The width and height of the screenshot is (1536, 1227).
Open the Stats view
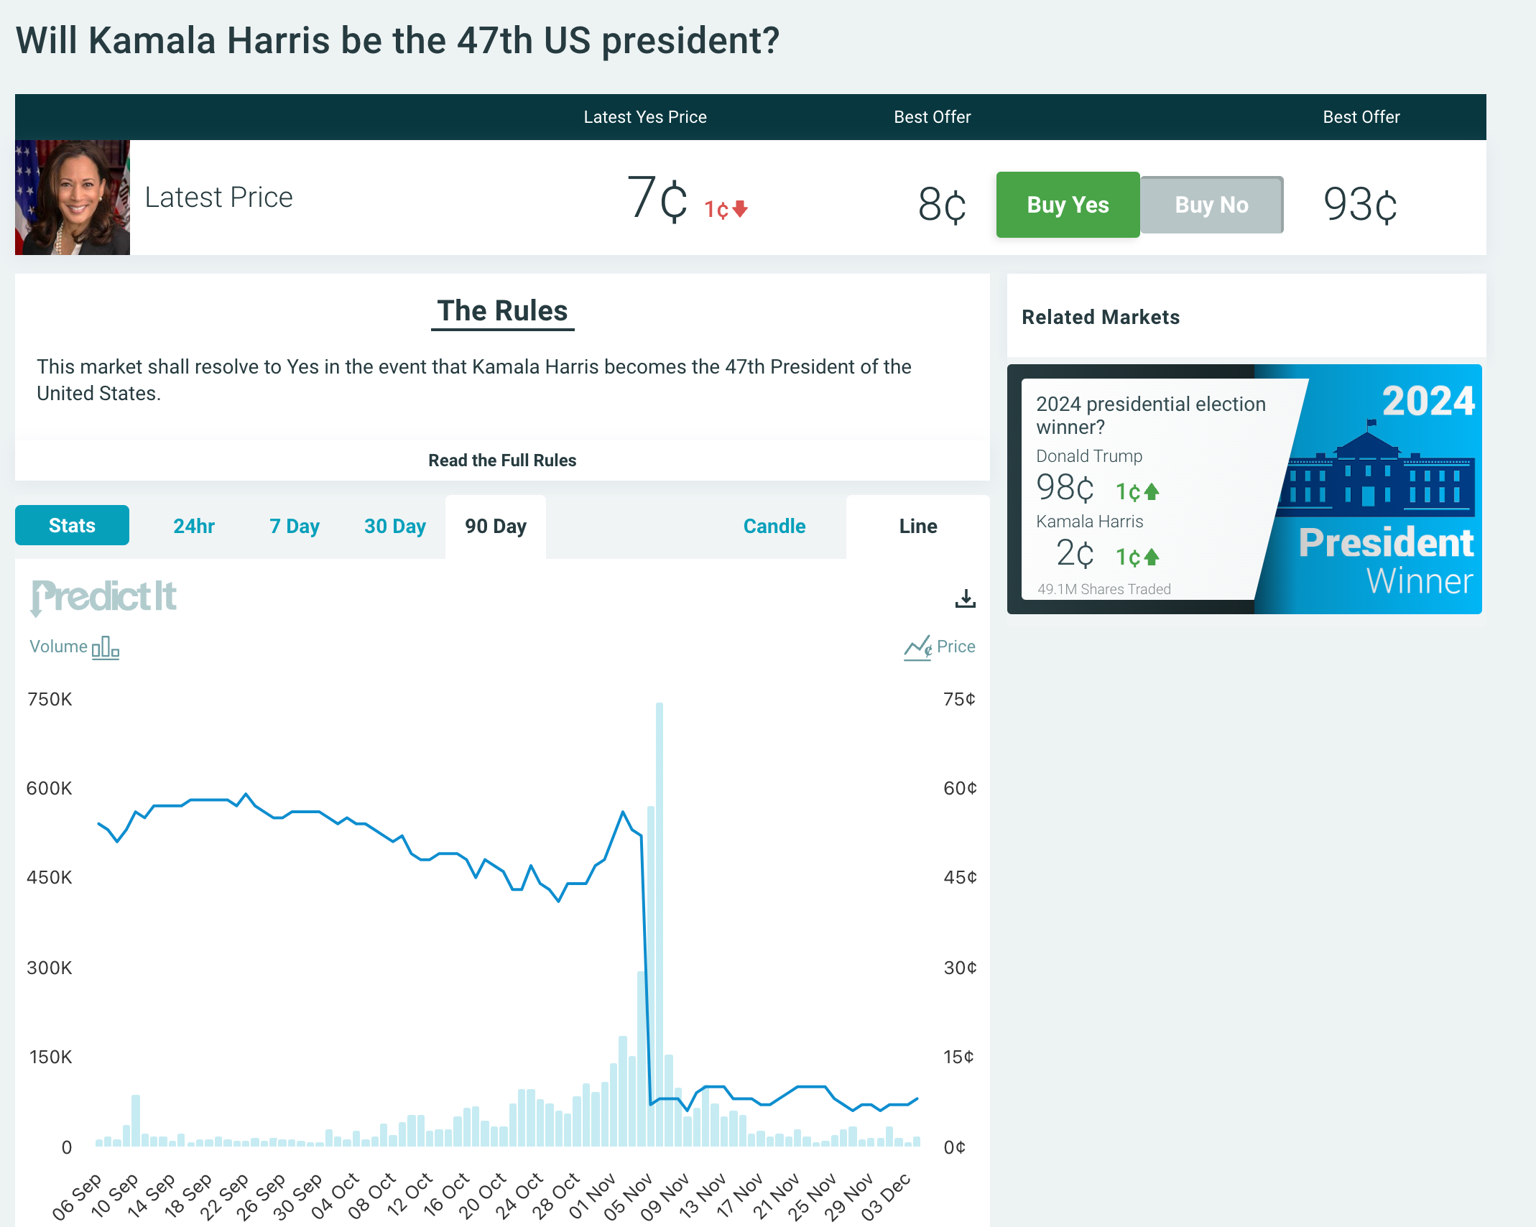pyautogui.click(x=72, y=525)
